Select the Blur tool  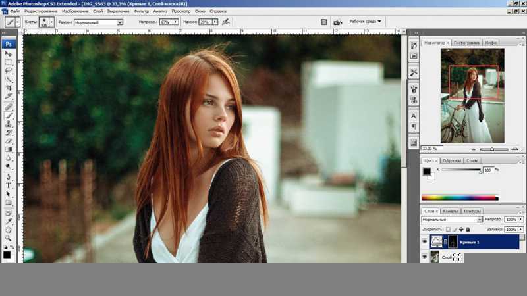9,159
